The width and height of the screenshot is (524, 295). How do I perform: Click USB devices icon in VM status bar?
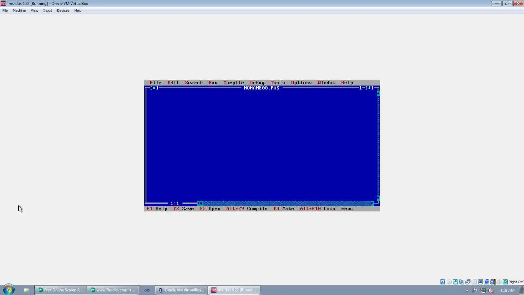tap(474, 282)
